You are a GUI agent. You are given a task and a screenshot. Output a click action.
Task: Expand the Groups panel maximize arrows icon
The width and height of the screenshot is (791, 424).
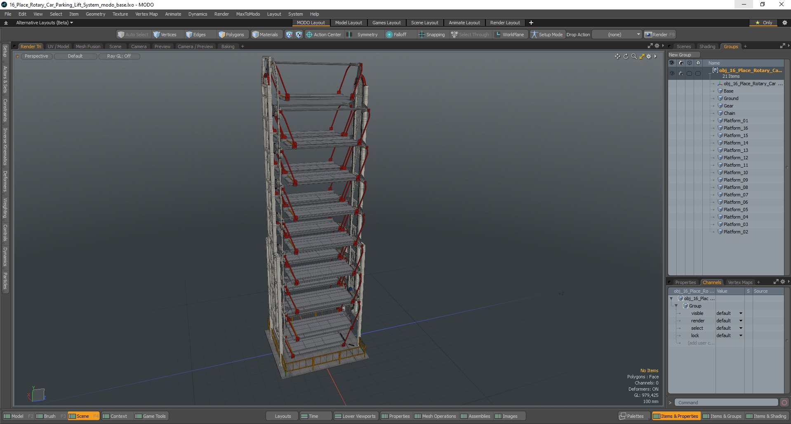[782, 46]
